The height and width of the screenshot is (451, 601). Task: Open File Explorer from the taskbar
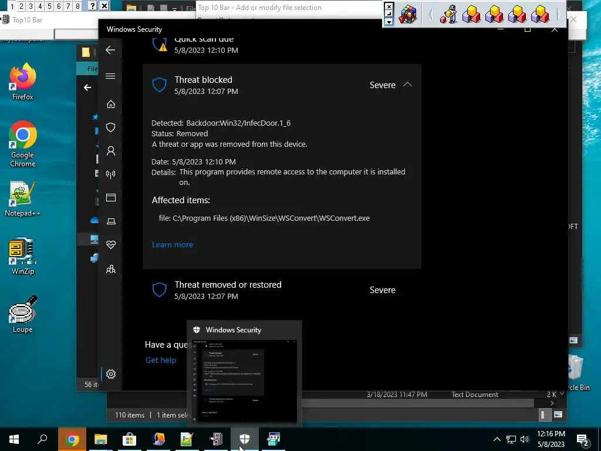coord(101,439)
